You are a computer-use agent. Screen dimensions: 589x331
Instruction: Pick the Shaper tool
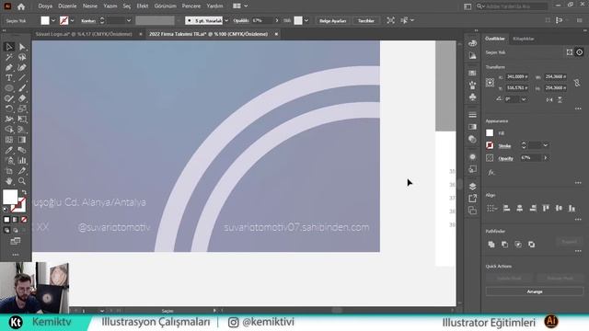pos(9,98)
